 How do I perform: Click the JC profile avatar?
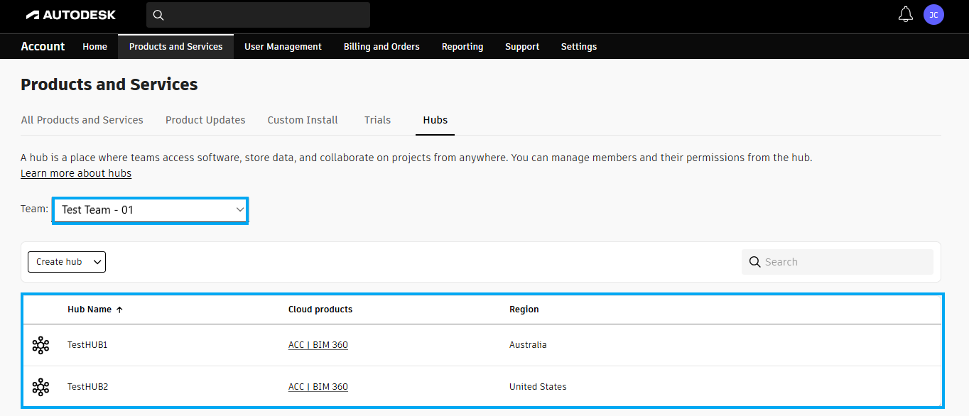coord(933,14)
